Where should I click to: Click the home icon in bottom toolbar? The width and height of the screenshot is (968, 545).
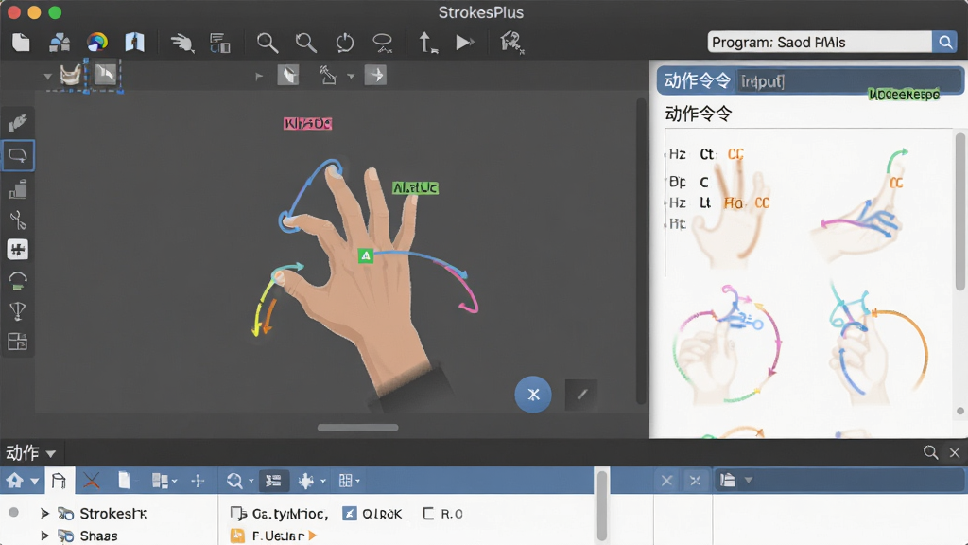pyautogui.click(x=14, y=480)
